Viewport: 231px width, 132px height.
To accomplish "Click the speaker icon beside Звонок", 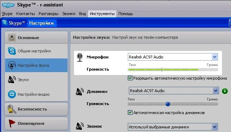I will pyautogui.click(x=80, y=126).
